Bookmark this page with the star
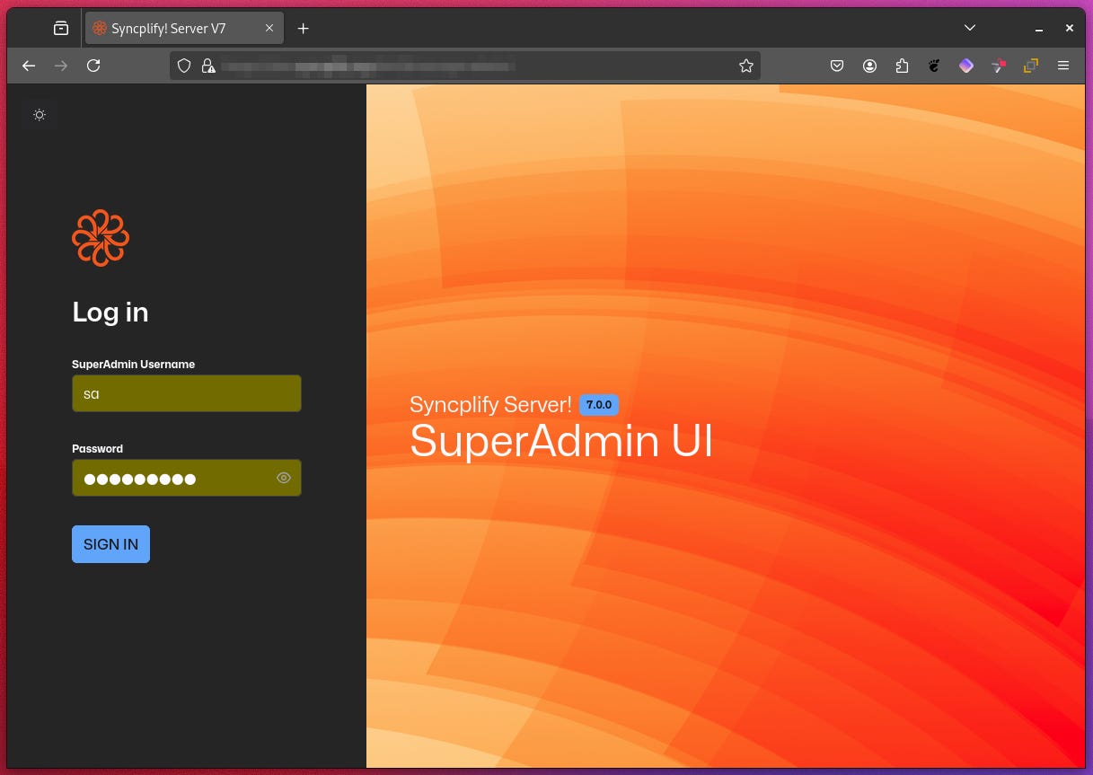Viewport: 1093px width, 775px height. pyautogui.click(x=745, y=66)
